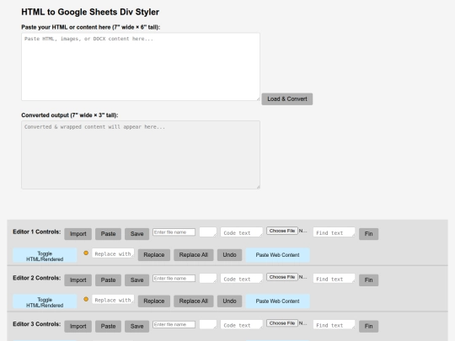This screenshot has height=341, width=455.
Task: Click the orange dot in Editor 1
Action: [86, 253]
